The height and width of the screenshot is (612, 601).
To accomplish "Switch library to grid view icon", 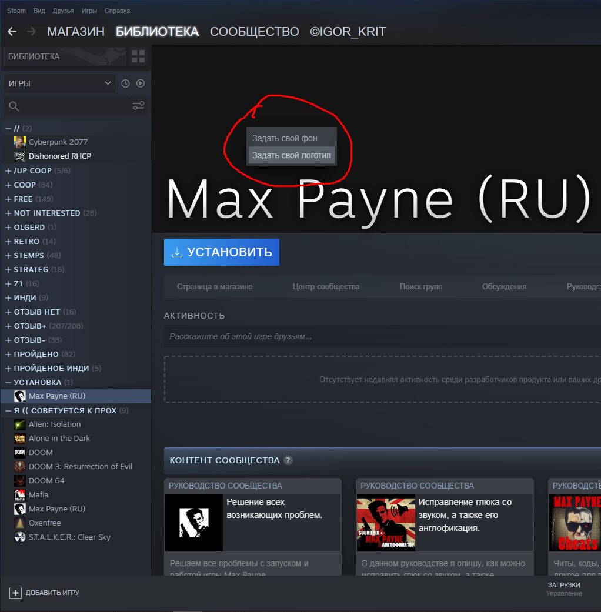I will (138, 56).
